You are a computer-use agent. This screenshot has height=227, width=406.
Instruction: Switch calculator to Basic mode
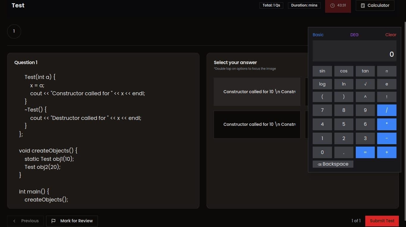coord(318,35)
